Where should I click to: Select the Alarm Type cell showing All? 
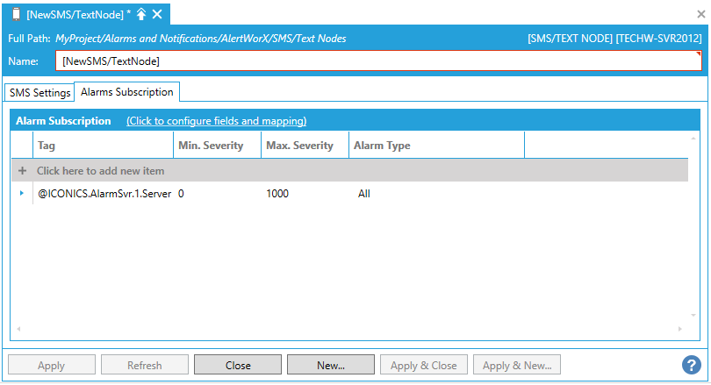click(364, 194)
